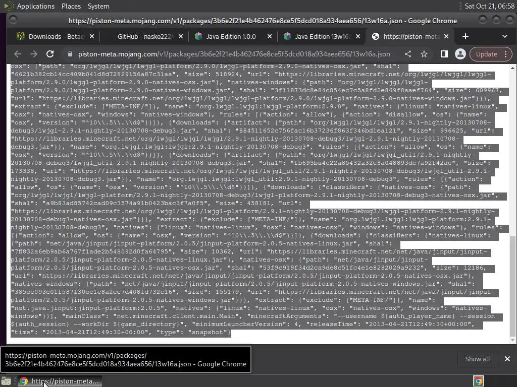Click the "releaseTime" key text

333,324
